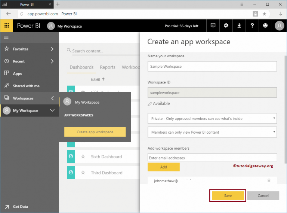This screenshot has width=287, height=213.
Task: Click My Workspace in the top header
Action: [x=70, y=26]
